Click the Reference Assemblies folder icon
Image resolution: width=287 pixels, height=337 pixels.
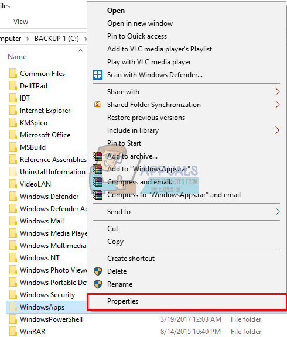click(13, 159)
